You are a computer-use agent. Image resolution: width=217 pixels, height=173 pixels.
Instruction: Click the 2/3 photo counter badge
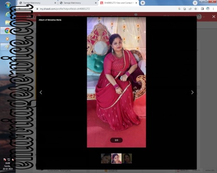116,140
